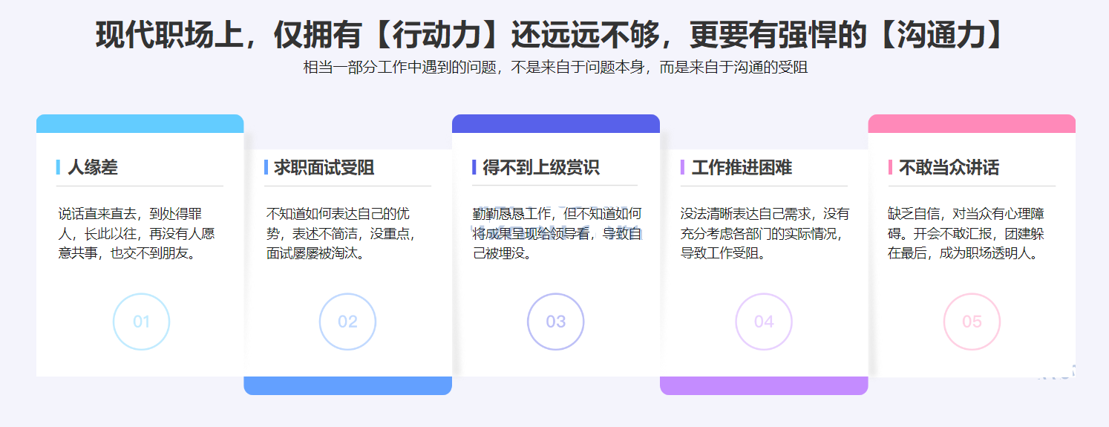Select the paragraph starting with 不知道如何表达自己的优势
Screen dimensions: 1109x427
(x=342, y=233)
